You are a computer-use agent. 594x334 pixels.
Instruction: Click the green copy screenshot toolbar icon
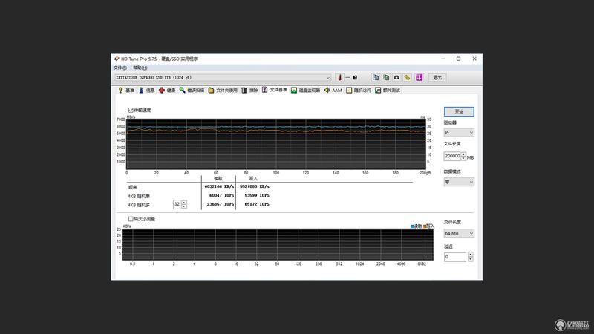[386, 78]
